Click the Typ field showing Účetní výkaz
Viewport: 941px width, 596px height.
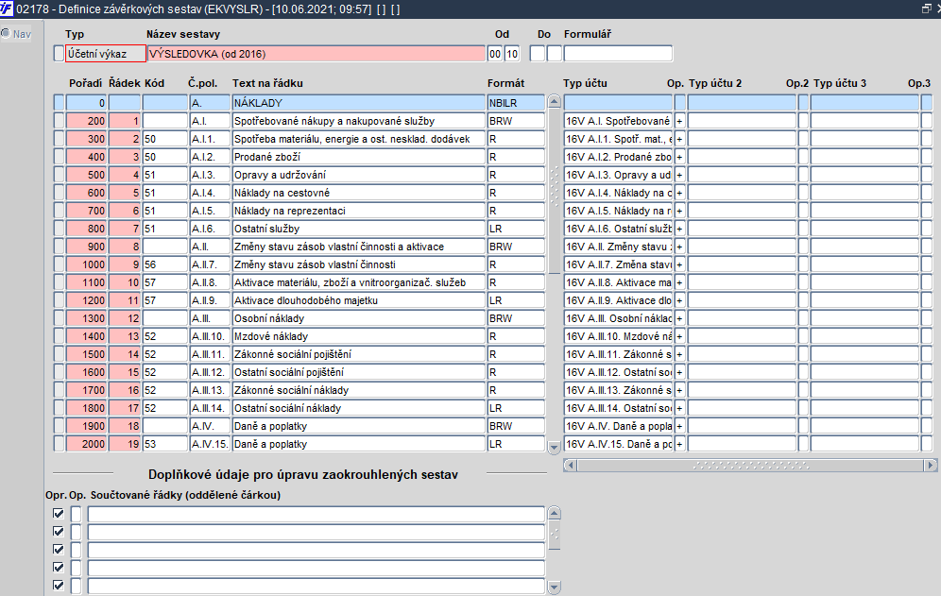coord(106,54)
